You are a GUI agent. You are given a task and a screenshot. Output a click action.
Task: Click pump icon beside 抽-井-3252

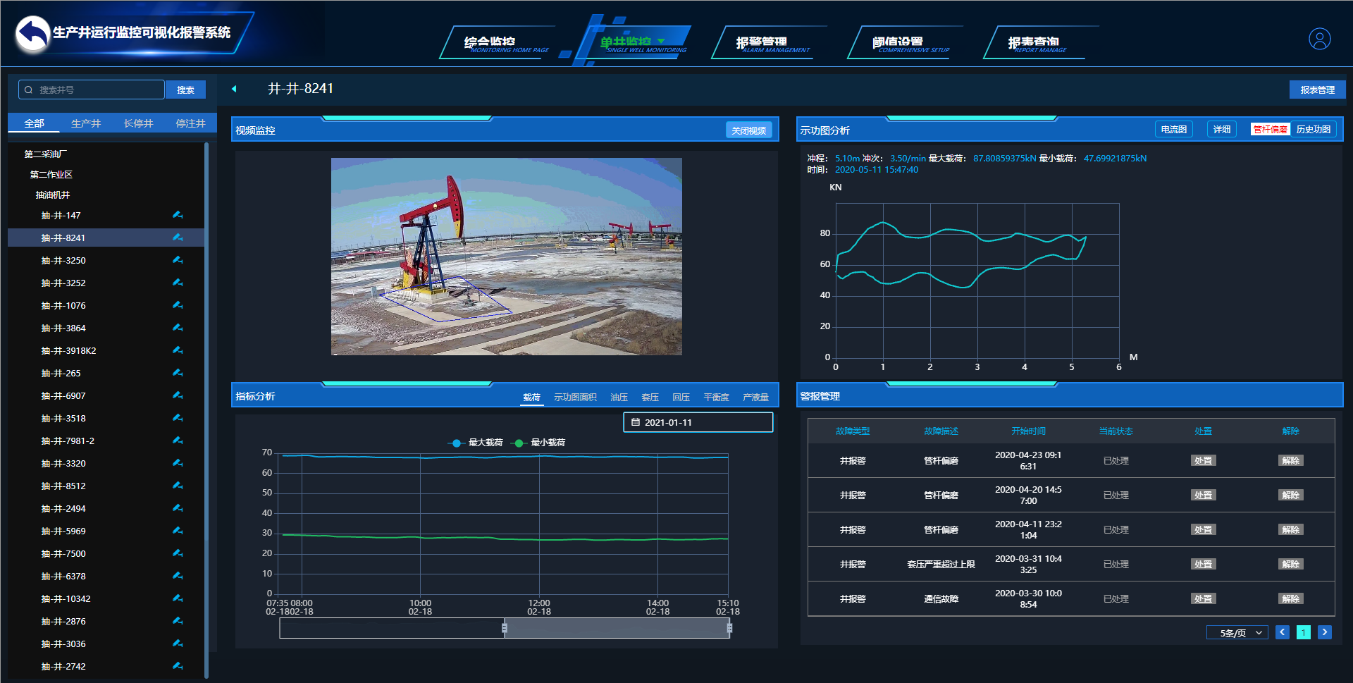pyautogui.click(x=178, y=283)
